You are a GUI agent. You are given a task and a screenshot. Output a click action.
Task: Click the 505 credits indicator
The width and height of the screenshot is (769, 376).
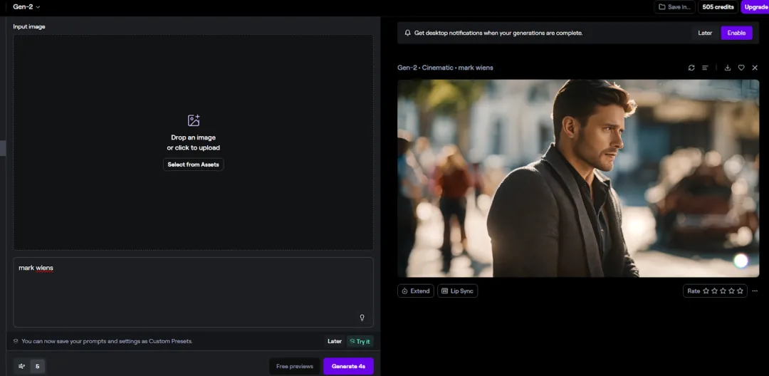tap(718, 7)
